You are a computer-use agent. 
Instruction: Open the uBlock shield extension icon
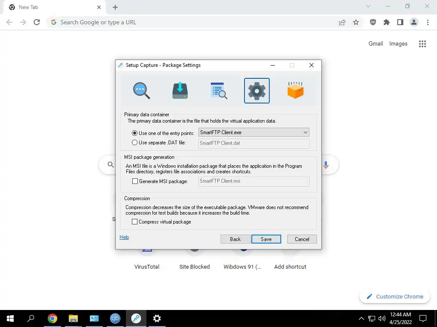click(373, 22)
